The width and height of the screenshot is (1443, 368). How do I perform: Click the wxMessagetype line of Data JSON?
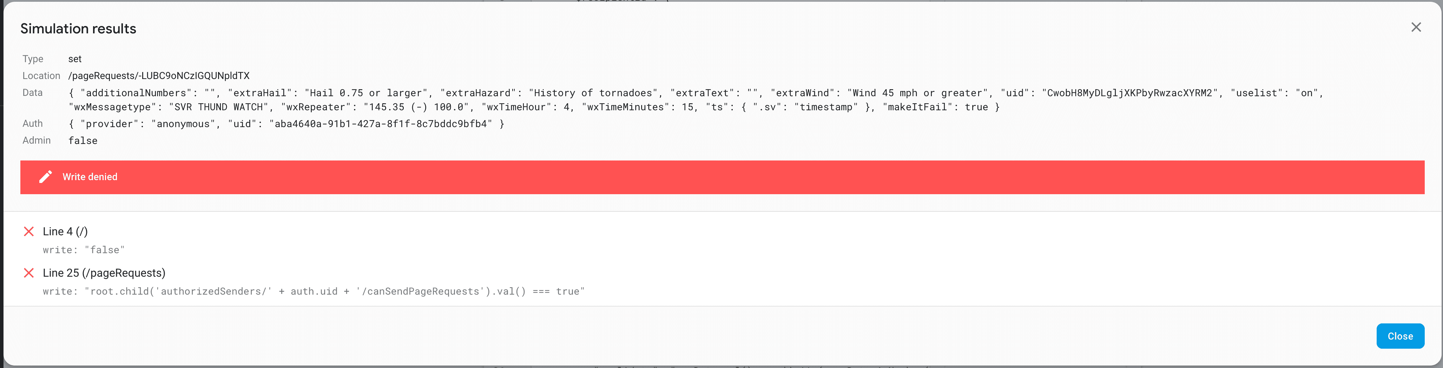tap(534, 107)
